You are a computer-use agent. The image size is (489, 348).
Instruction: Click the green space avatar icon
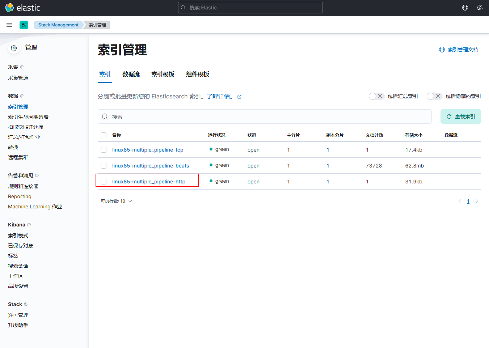24,25
